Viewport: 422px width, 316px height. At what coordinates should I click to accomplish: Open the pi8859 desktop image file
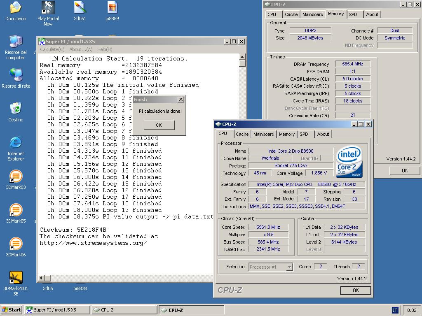pos(112,7)
